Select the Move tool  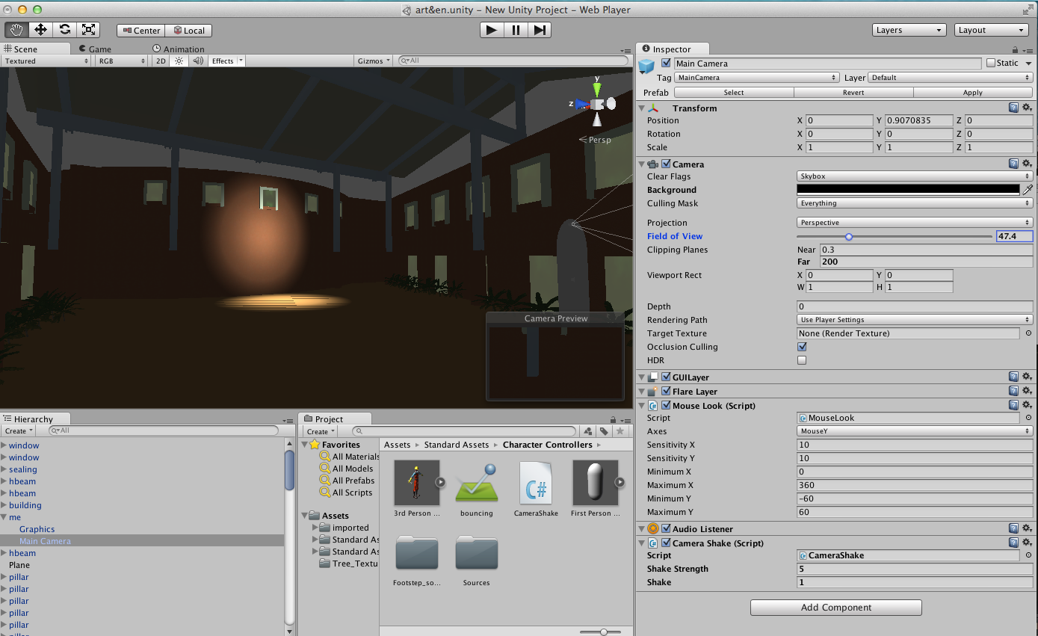click(x=40, y=30)
